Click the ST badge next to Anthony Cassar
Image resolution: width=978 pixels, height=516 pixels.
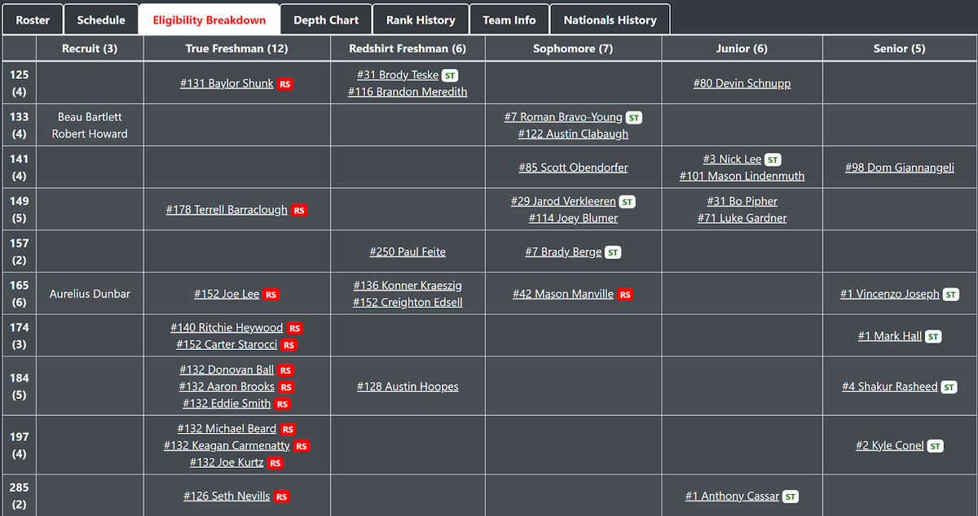791,496
